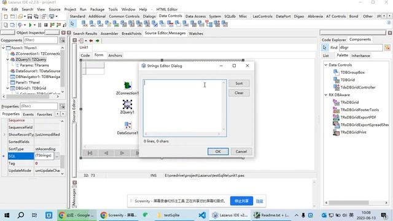Click Cancel in Strings Editor Dialog
The width and height of the screenshot is (393, 221).
coord(241,152)
